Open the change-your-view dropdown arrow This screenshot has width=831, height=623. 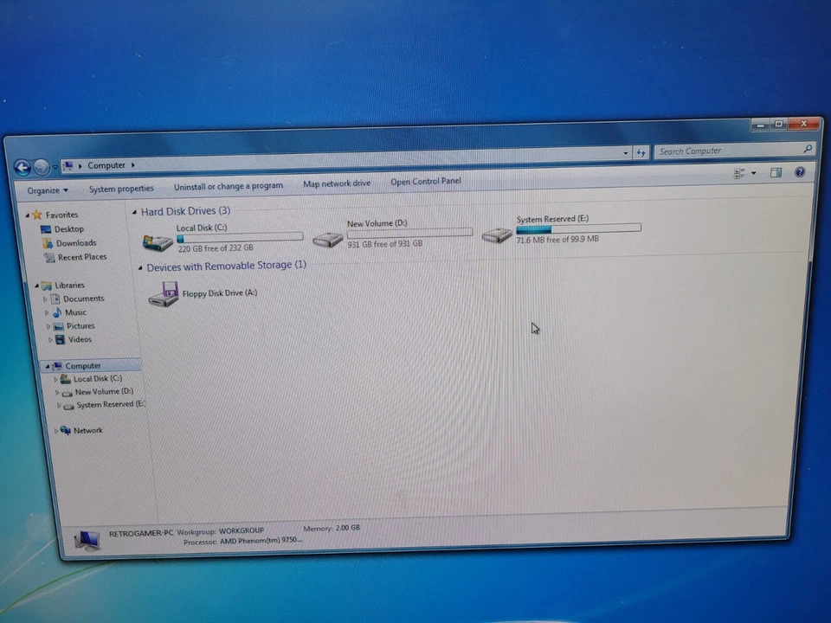pos(751,172)
